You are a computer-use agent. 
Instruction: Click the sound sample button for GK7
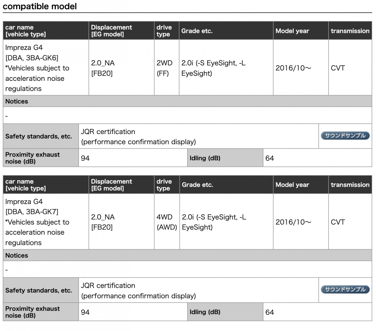(345, 289)
